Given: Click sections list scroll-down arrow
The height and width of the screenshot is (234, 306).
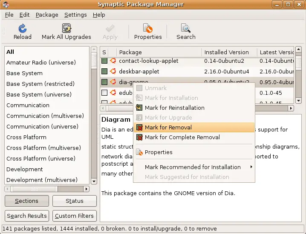Looking at the screenshot, I should [x=94, y=181].
